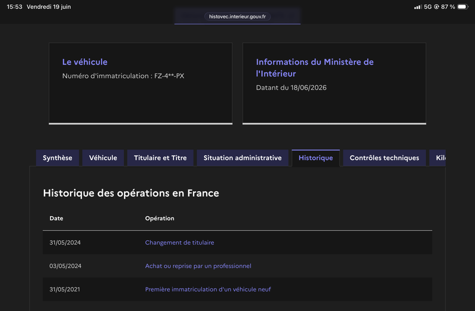Tap the 5G network indicator
Viewport: 475px width, 311px height.
pyautogui.click(x=427, y=7)
